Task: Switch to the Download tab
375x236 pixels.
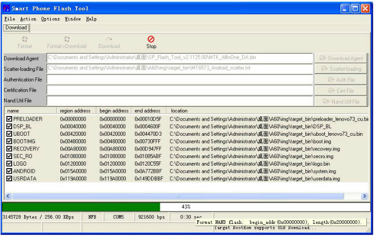Action: [x=16, y=27]
